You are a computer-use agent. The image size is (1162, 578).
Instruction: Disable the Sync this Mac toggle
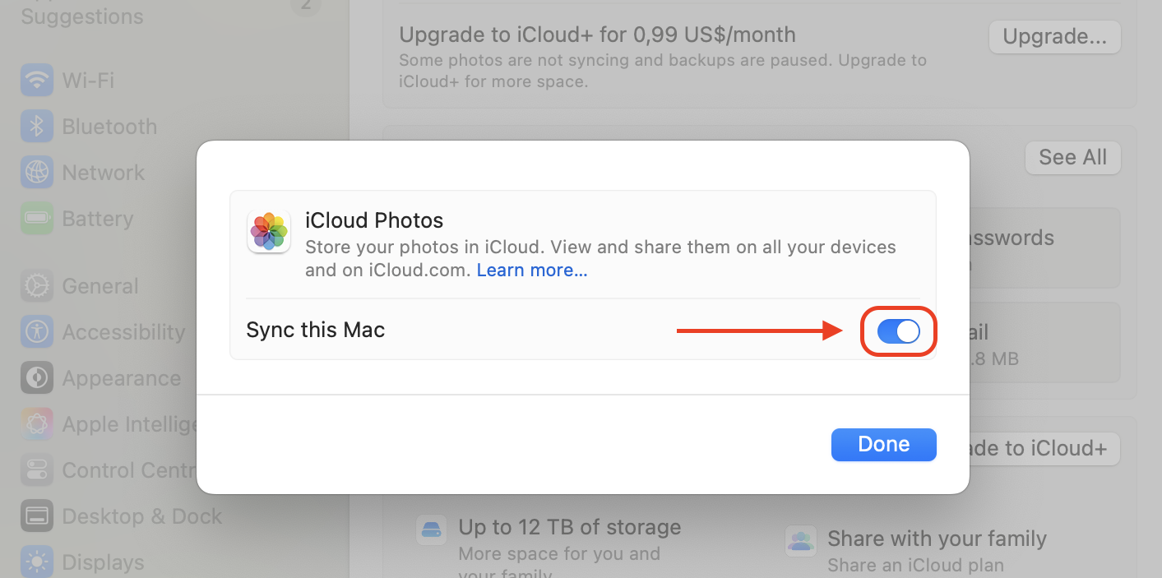coord(898,331)
